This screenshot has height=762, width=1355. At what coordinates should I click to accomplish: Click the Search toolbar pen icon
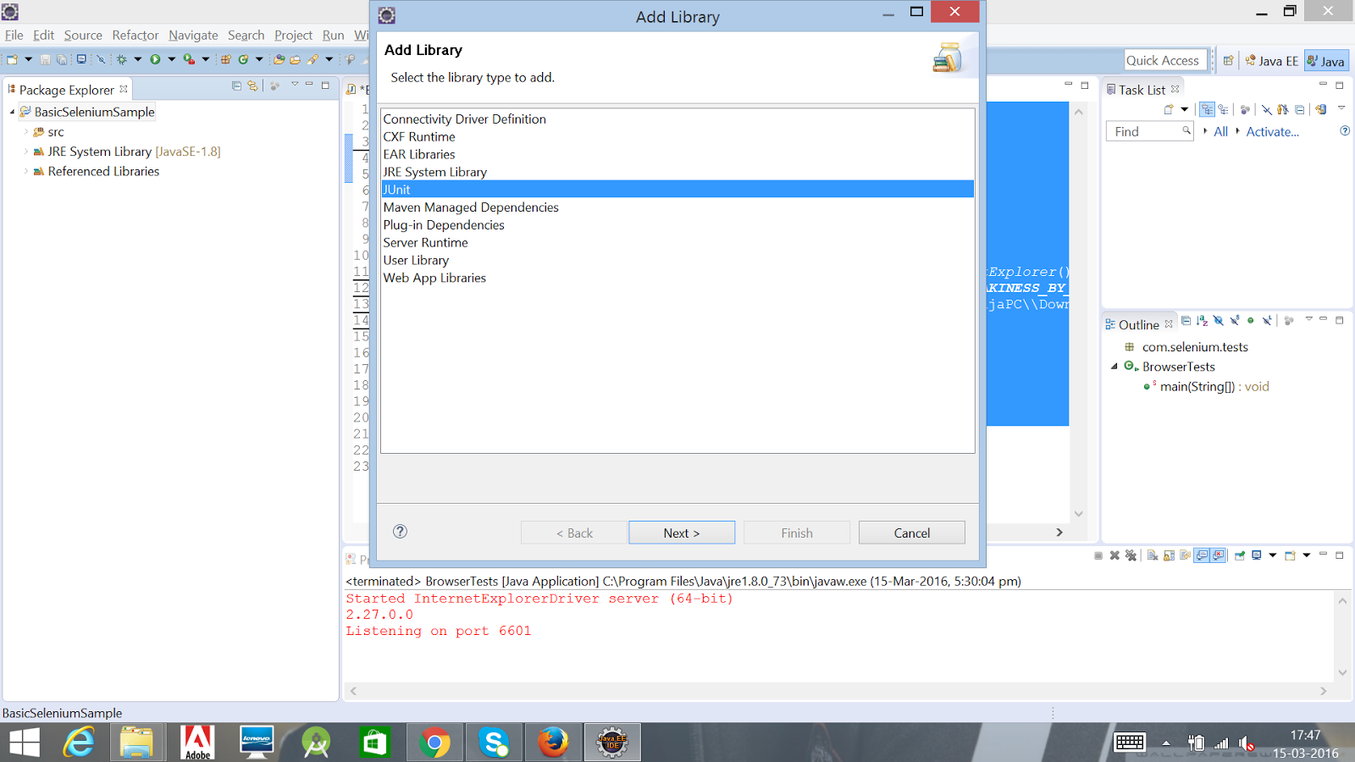click(x=313, y=59)
